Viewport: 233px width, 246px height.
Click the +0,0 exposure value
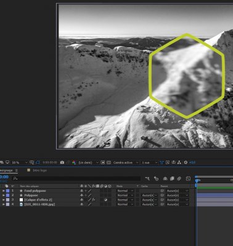point(192,162)
